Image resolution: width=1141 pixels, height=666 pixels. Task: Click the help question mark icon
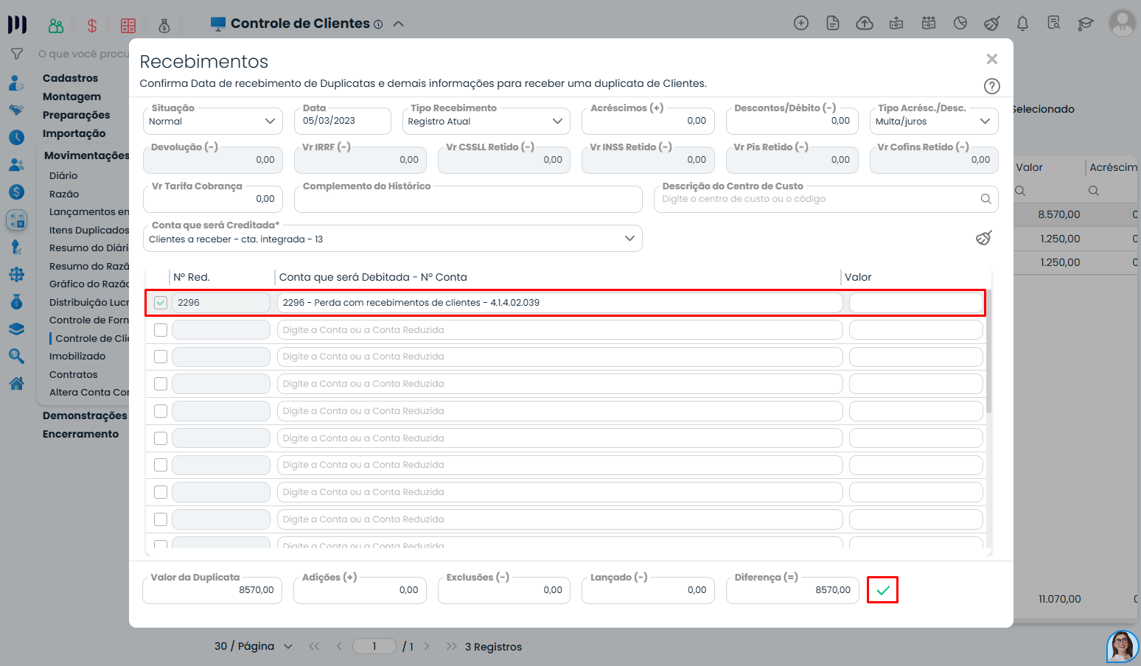click(x=991, y=86)
